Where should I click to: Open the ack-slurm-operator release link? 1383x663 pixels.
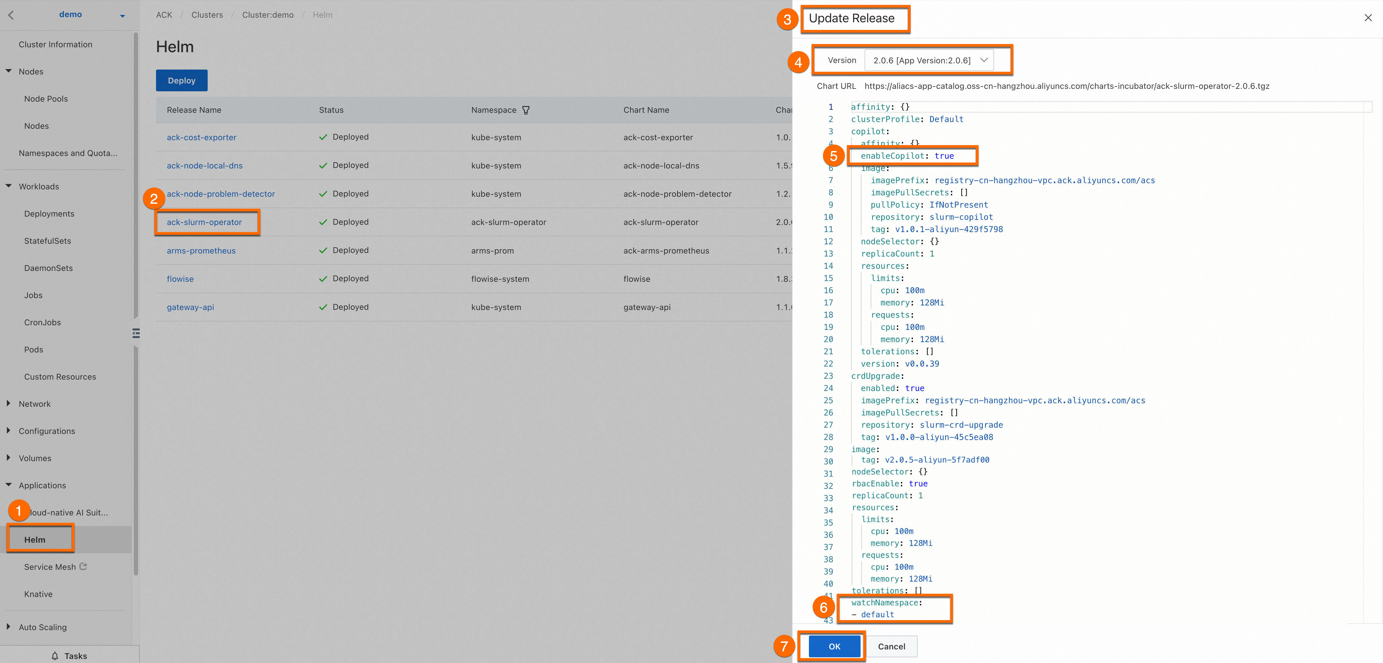204,222
